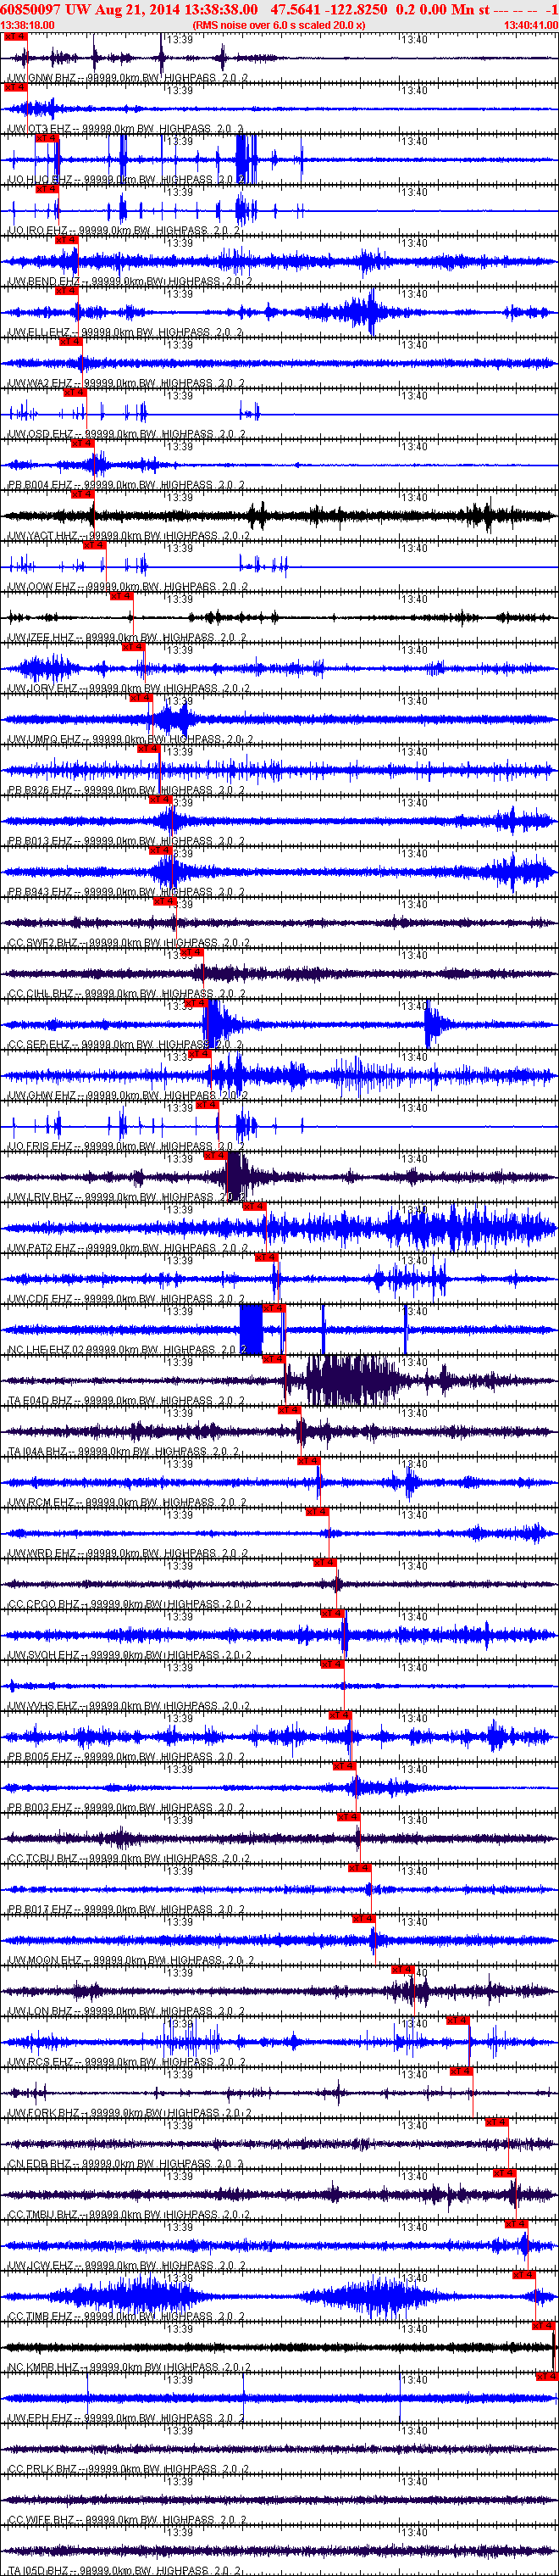Screen dimensions: 559x2576
Task: Select the NC KMPB HHZ station label
Action: point(129,2369)
